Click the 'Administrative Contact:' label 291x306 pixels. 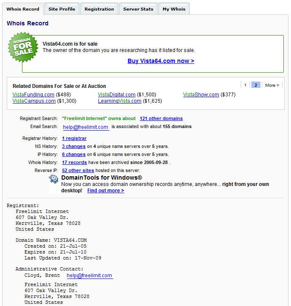49,269
